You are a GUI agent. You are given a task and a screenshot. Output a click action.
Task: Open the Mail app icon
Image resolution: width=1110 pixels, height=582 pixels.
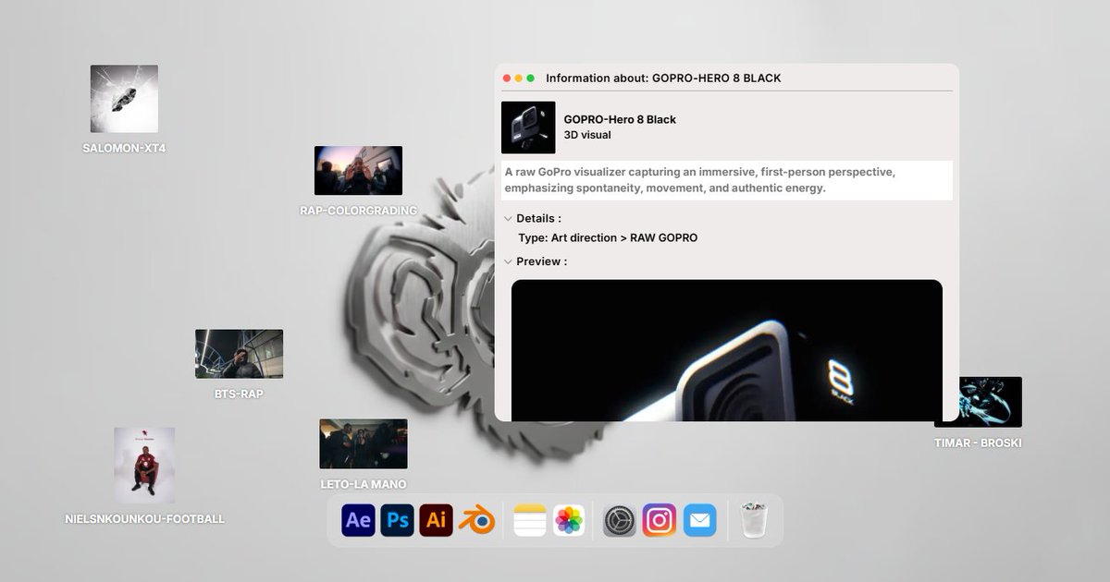699,520
